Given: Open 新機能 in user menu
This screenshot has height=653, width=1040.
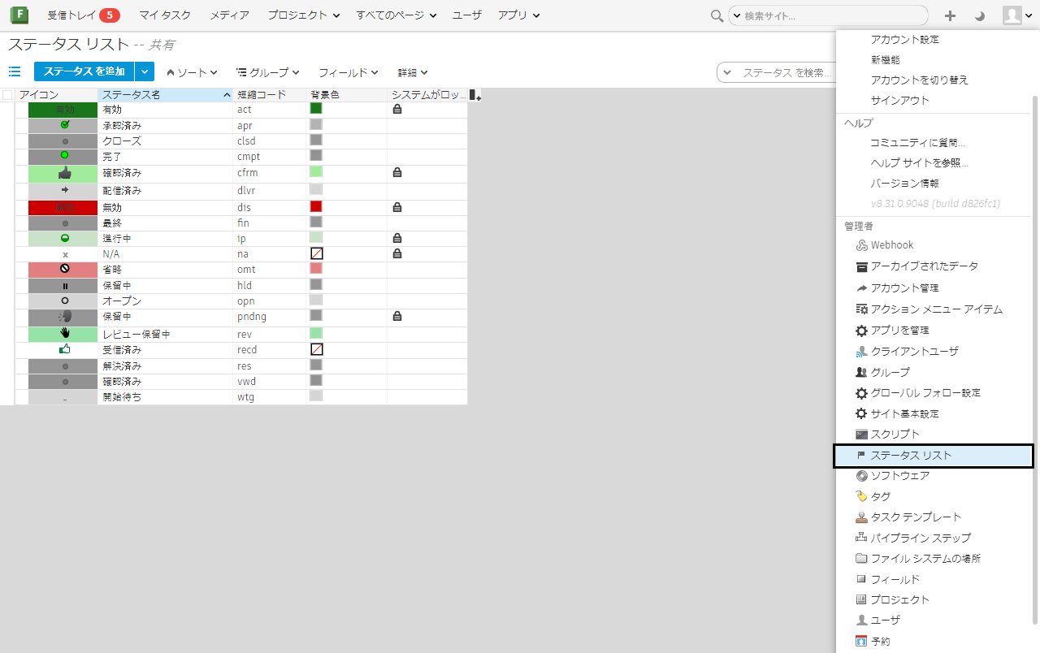Looking at the screenshot, I should pos(885,60).
